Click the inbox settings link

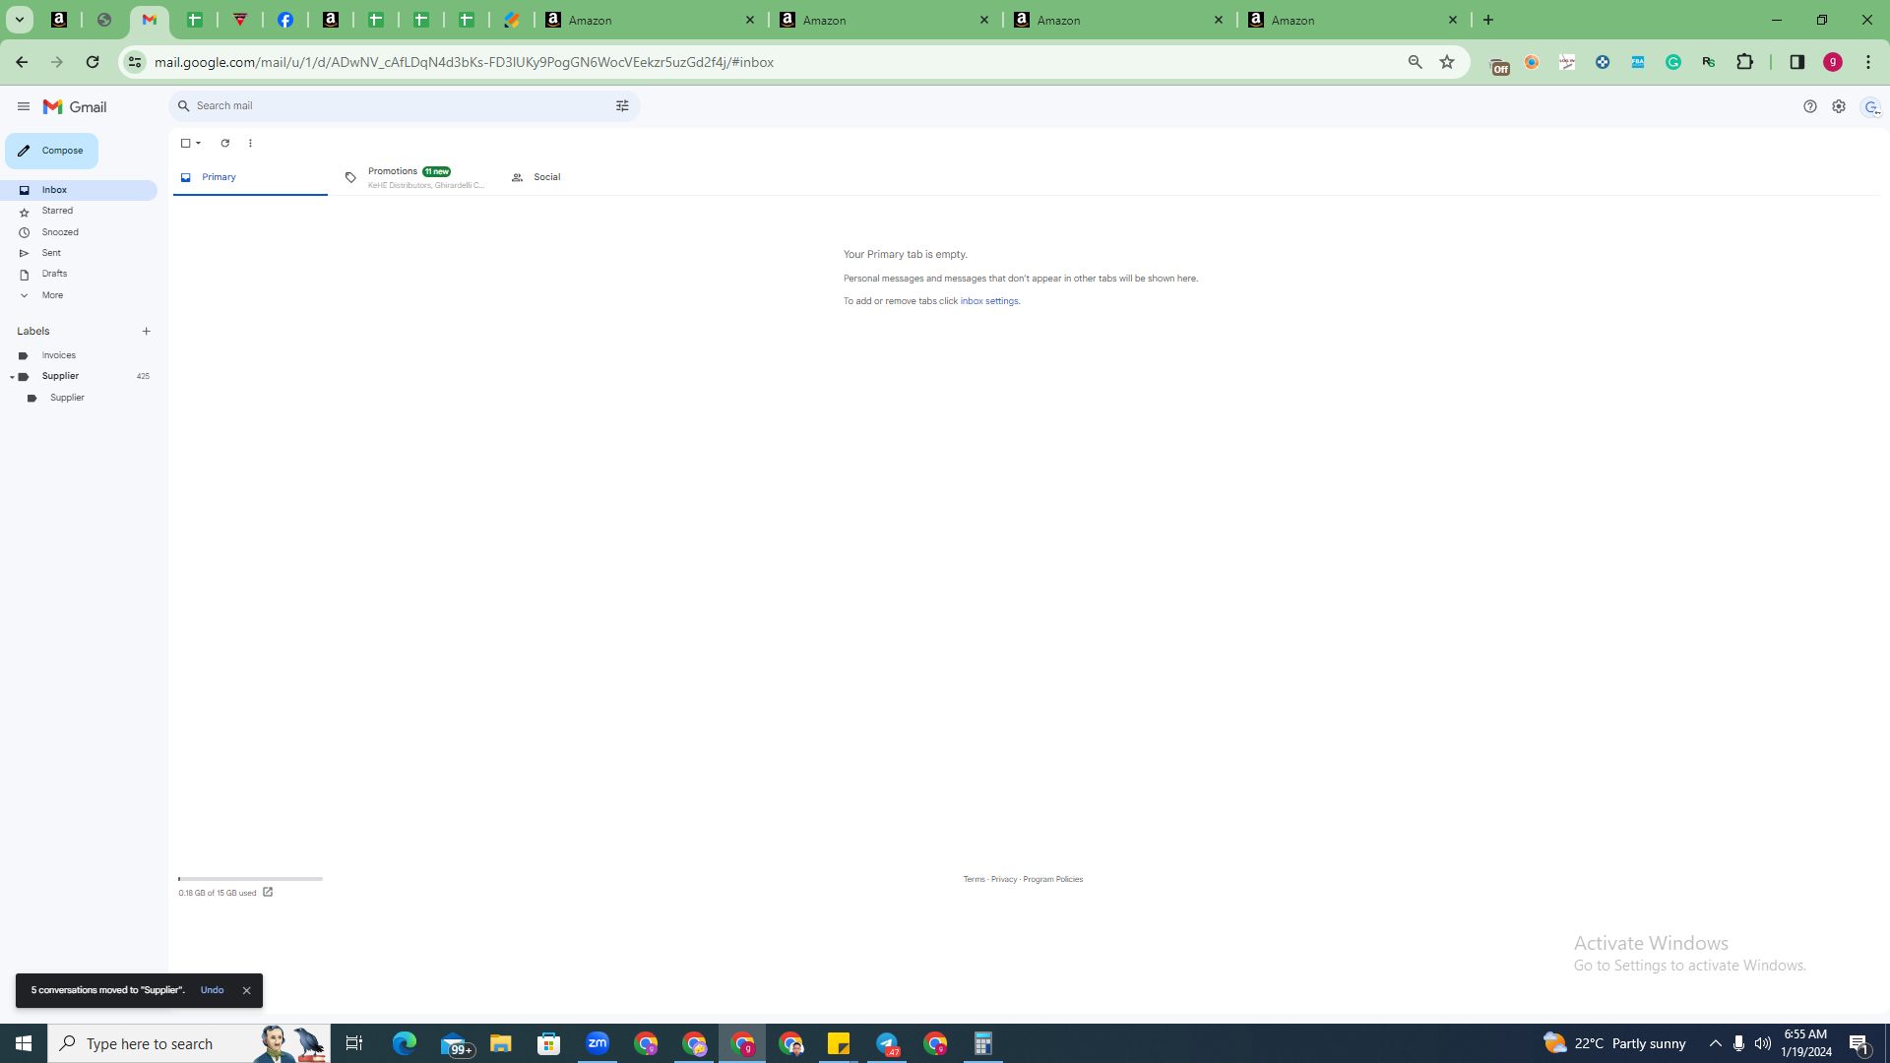(989, 301)
